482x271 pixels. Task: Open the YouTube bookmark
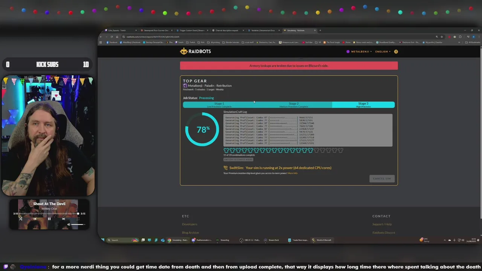click(x=308, y=42)
